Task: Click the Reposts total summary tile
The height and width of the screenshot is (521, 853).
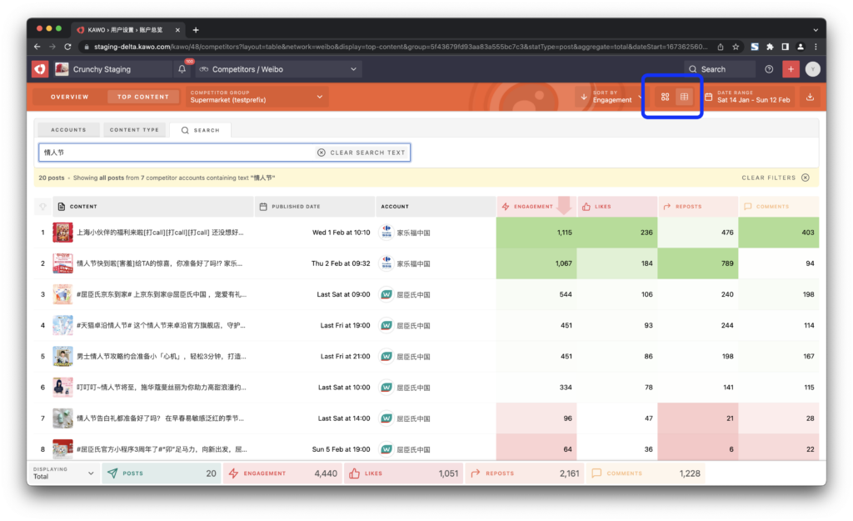Action: coord(525,473)
